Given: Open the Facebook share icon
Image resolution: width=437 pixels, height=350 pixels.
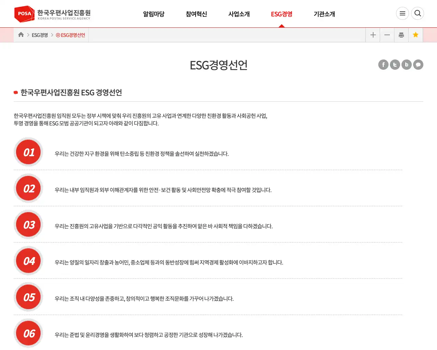Looking at the screenshot, I should click(x=383, y=65).
